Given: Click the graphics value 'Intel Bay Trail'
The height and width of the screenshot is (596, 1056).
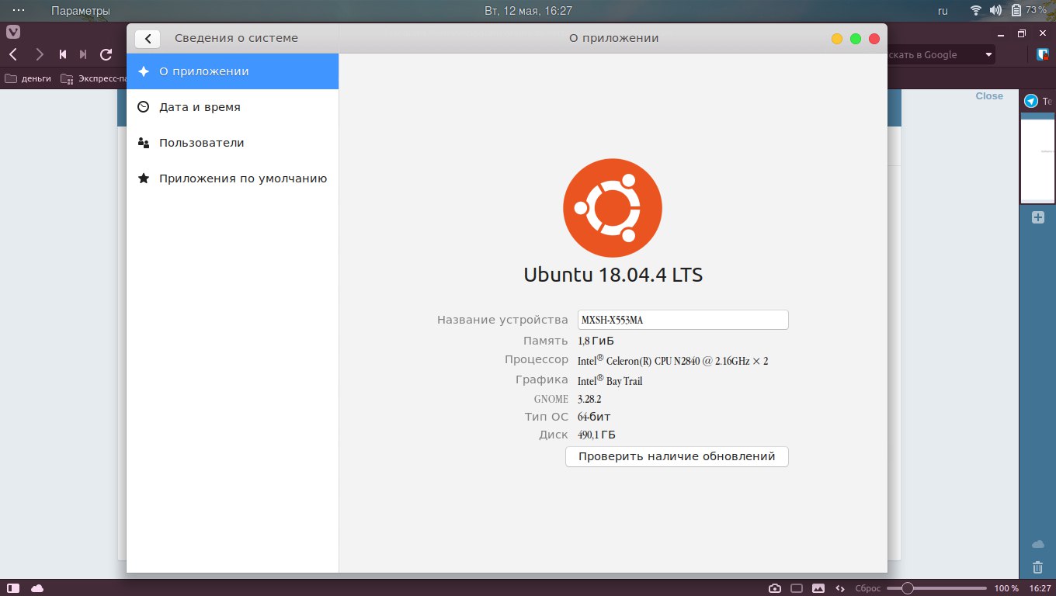Looking at the screenshot, I should (x=610, y=380).
